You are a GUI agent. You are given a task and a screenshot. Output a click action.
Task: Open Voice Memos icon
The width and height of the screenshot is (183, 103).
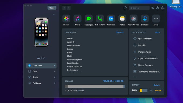[x=133, y=19]
